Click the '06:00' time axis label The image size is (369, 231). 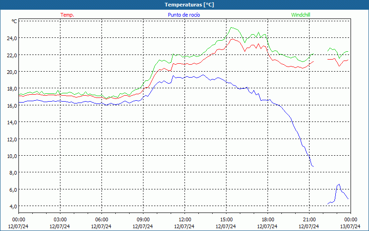click(x=101, y=220)
